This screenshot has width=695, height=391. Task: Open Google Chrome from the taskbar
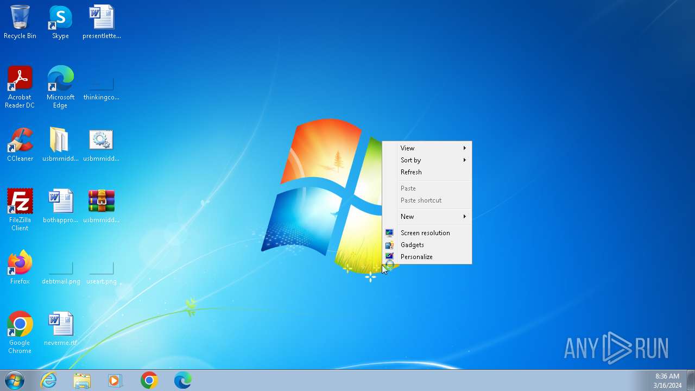[149, 380]
